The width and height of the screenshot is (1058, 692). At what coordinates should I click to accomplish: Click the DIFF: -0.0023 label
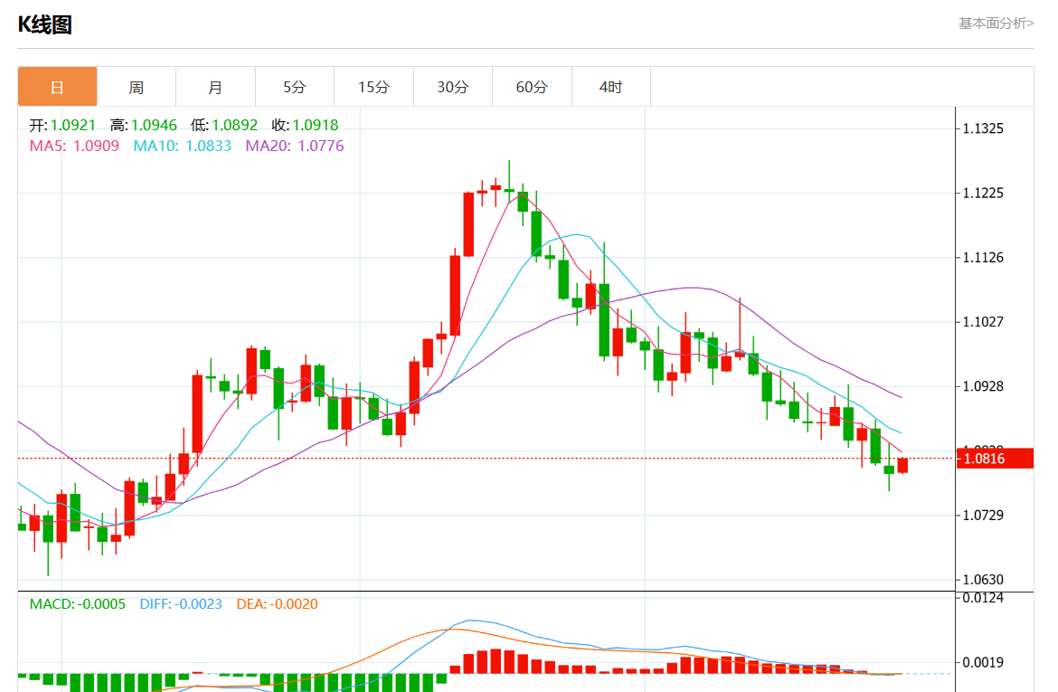coord(181,604)
